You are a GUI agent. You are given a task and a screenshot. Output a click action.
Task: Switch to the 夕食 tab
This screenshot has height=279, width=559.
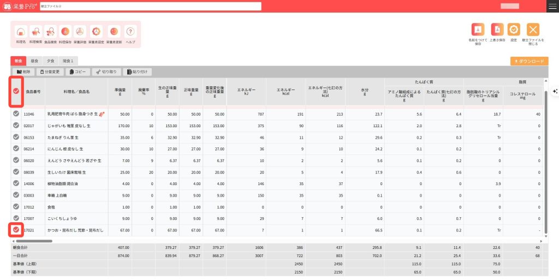(50, 61)
